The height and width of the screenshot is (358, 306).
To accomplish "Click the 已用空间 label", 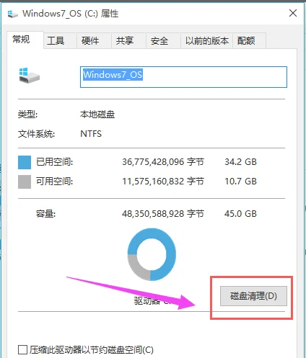I will click(54, 162).
